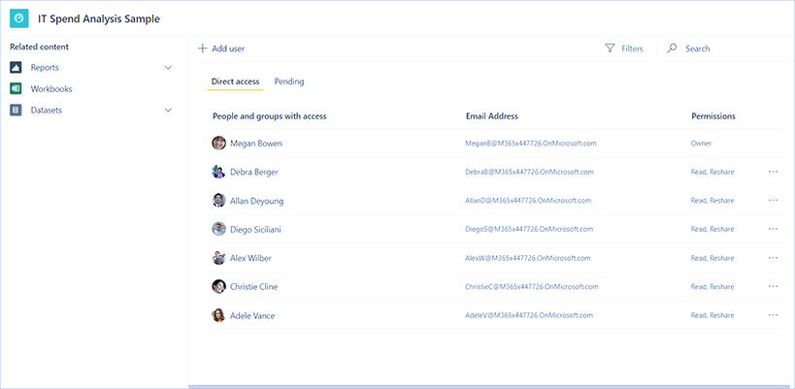Click the DiegoS@M365x447726 email address
This screenshot has height=389, width=795.
(529, 229)
